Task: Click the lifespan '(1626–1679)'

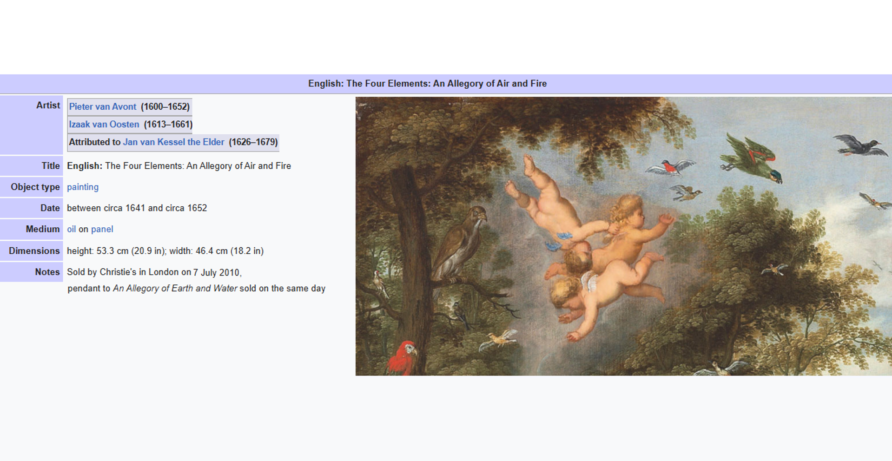Action: click(x=253, y=142)
